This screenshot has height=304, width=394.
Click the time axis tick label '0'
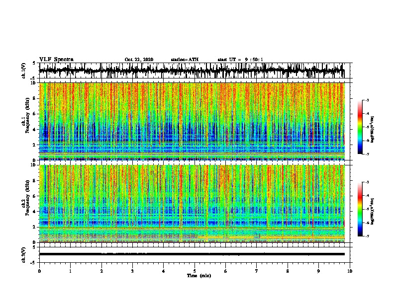(39, 271)
